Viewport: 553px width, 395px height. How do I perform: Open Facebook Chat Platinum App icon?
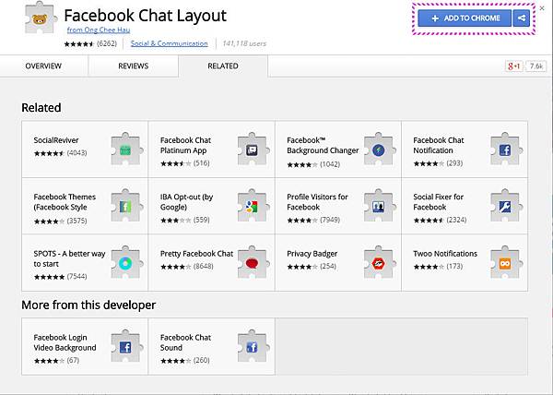click(x=253, y=149)
